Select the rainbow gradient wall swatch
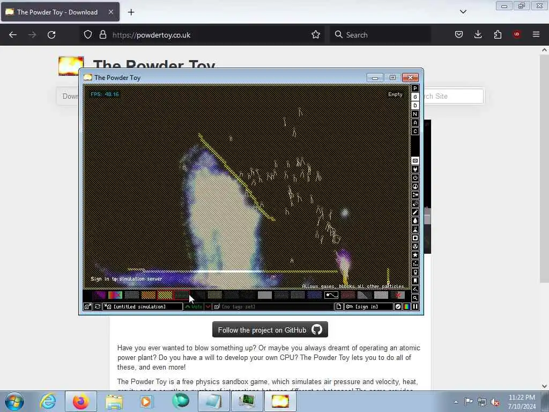 click(x=115, y=296)
